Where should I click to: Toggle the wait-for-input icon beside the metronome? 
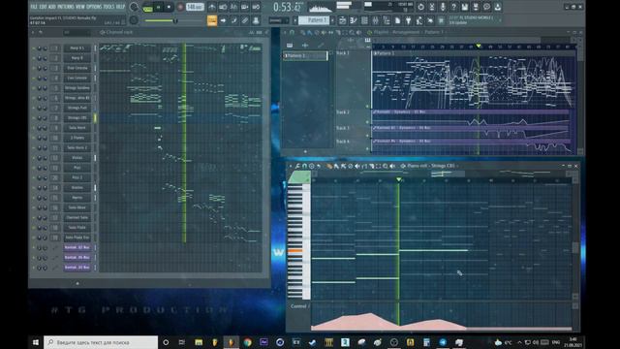[x=223, y=7]
